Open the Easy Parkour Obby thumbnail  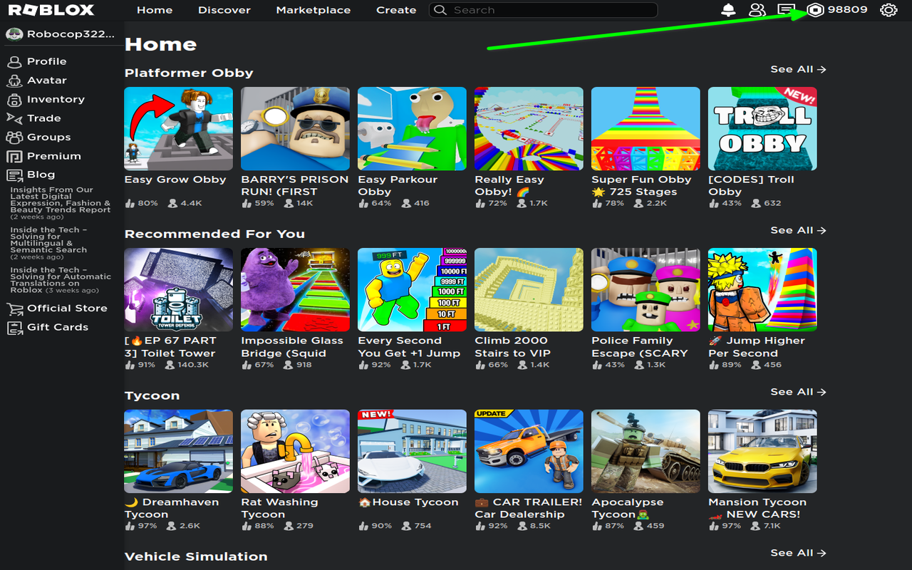(x=412, y=129)
